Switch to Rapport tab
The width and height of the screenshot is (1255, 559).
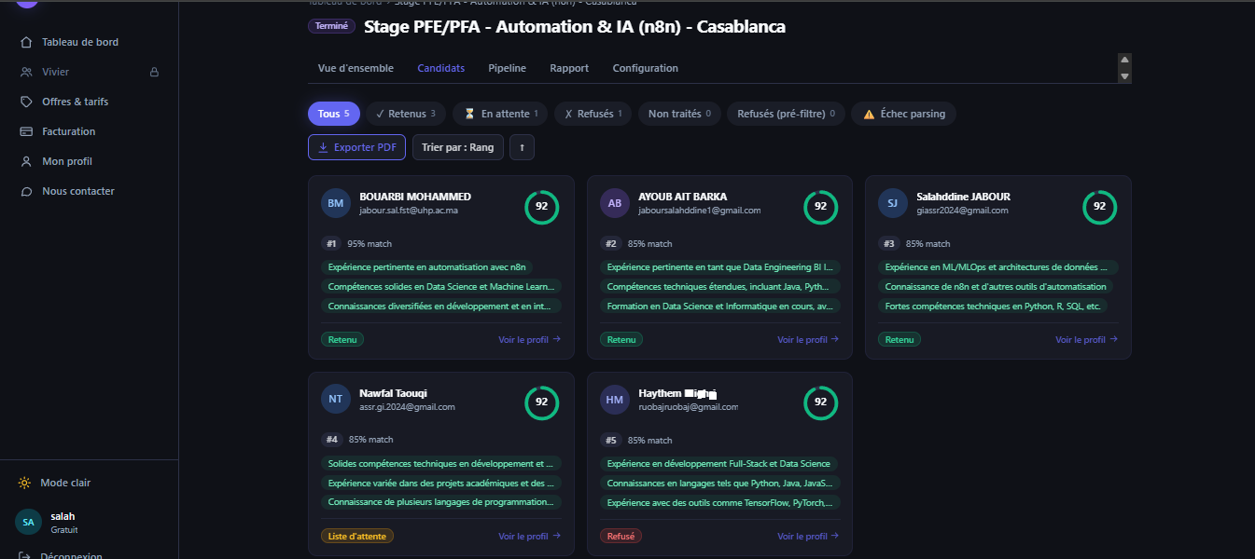569,68
